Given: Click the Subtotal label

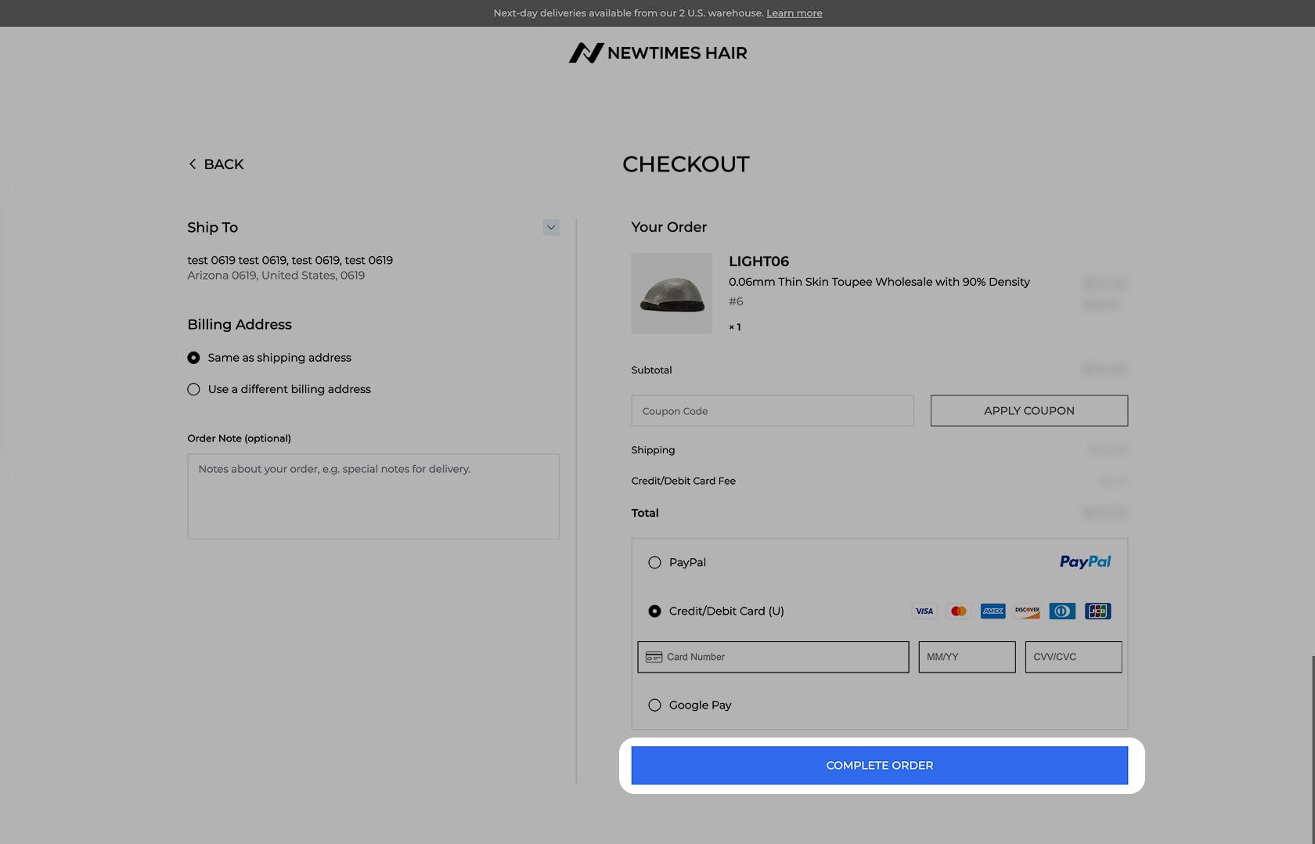Looking at the screenshot, I should (x=651, y=370).
